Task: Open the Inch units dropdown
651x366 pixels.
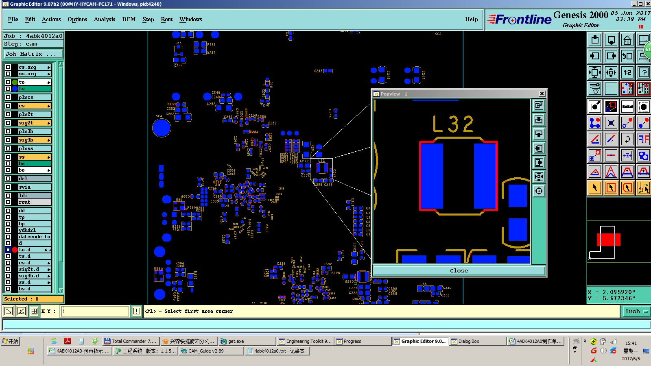Action: [636, 311]
